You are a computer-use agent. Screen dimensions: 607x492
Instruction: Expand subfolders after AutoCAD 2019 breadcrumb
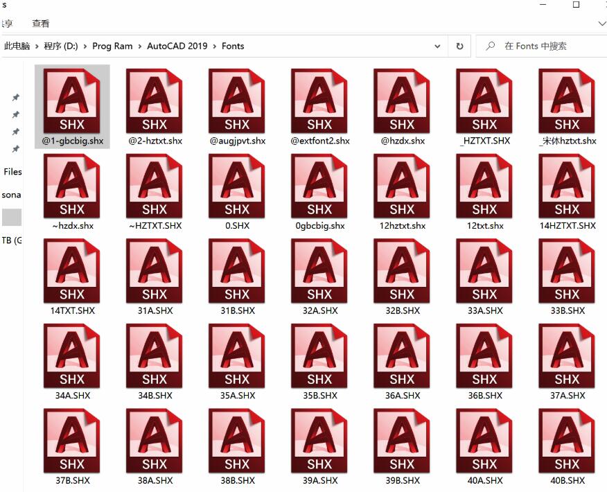click(215, 46)
